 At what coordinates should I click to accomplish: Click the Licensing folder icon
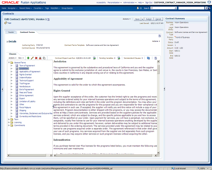tap(12, 122)
